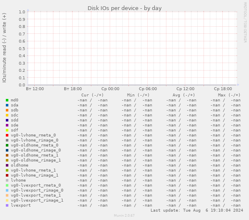Select the vg0-lvexport_rimage_1 label
249x220 pixels.
(37, 200)
